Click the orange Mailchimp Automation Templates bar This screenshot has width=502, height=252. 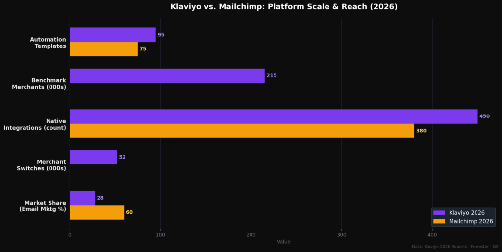(x=104, y=49)
